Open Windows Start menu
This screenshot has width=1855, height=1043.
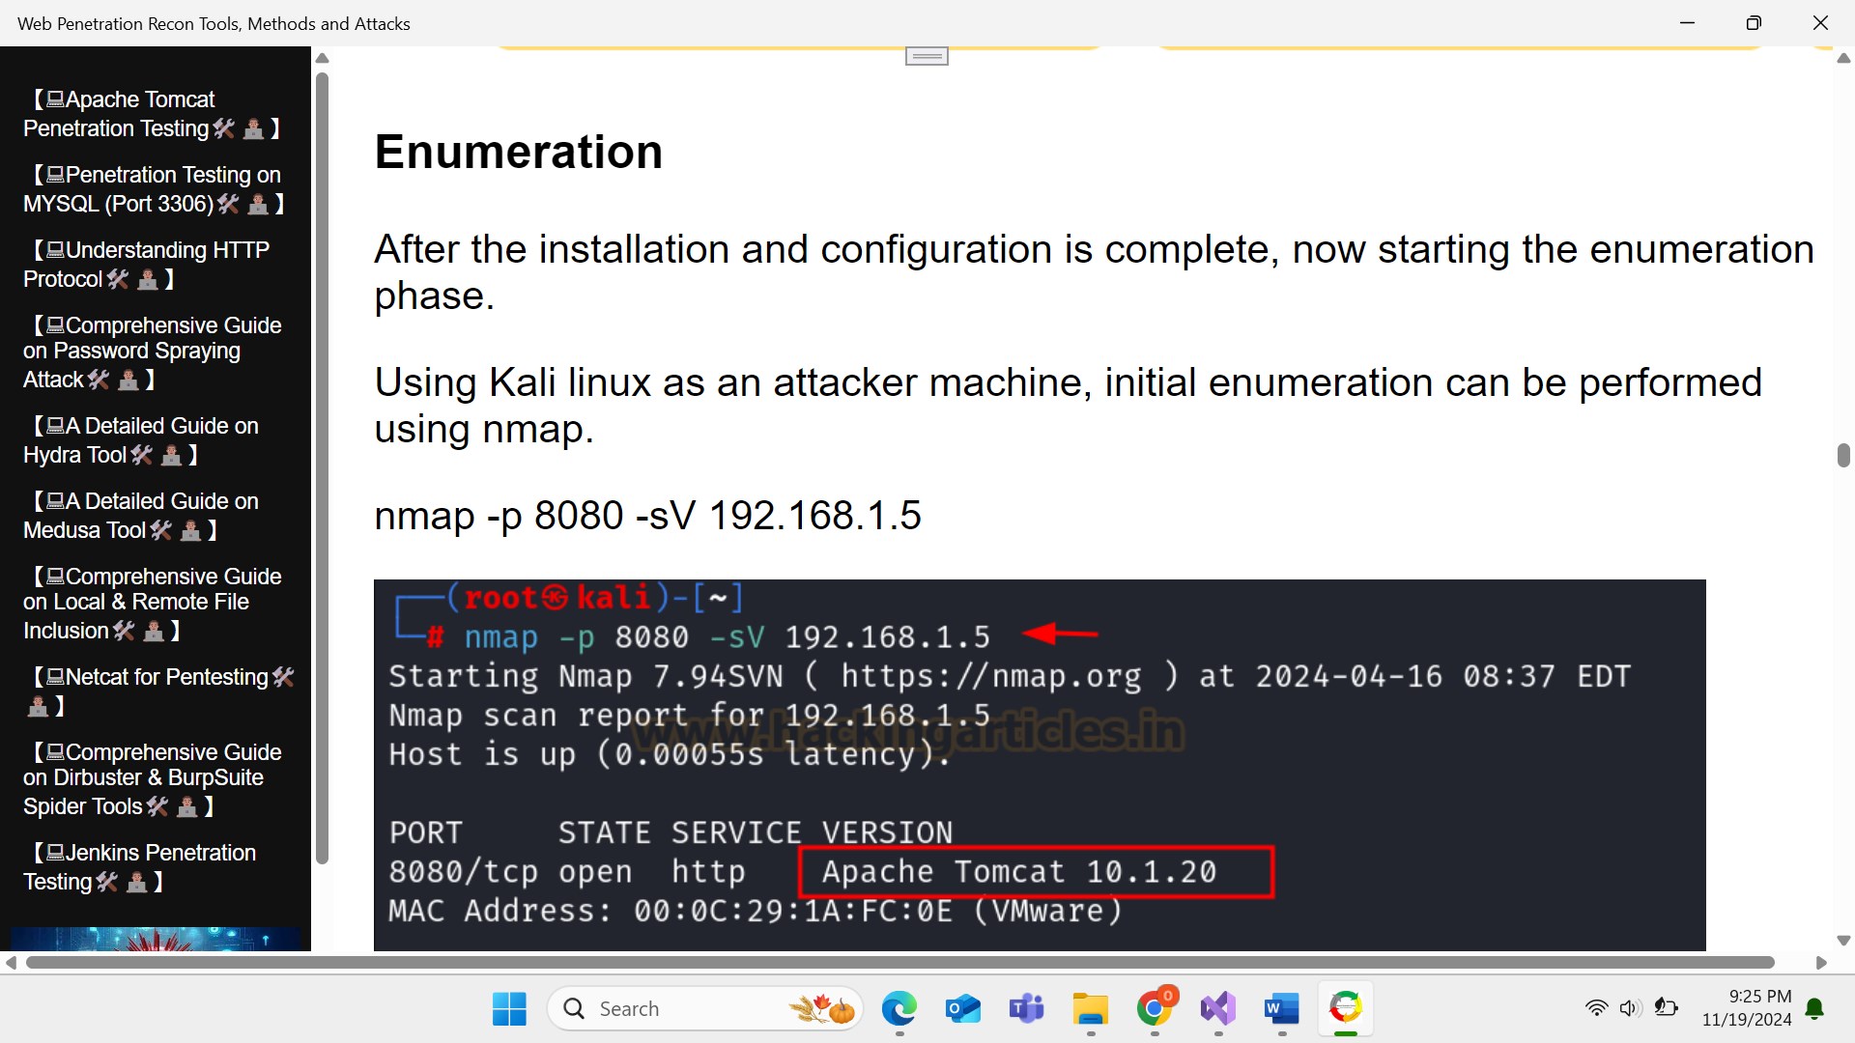pyautogui.click(x=509, y=1009)
